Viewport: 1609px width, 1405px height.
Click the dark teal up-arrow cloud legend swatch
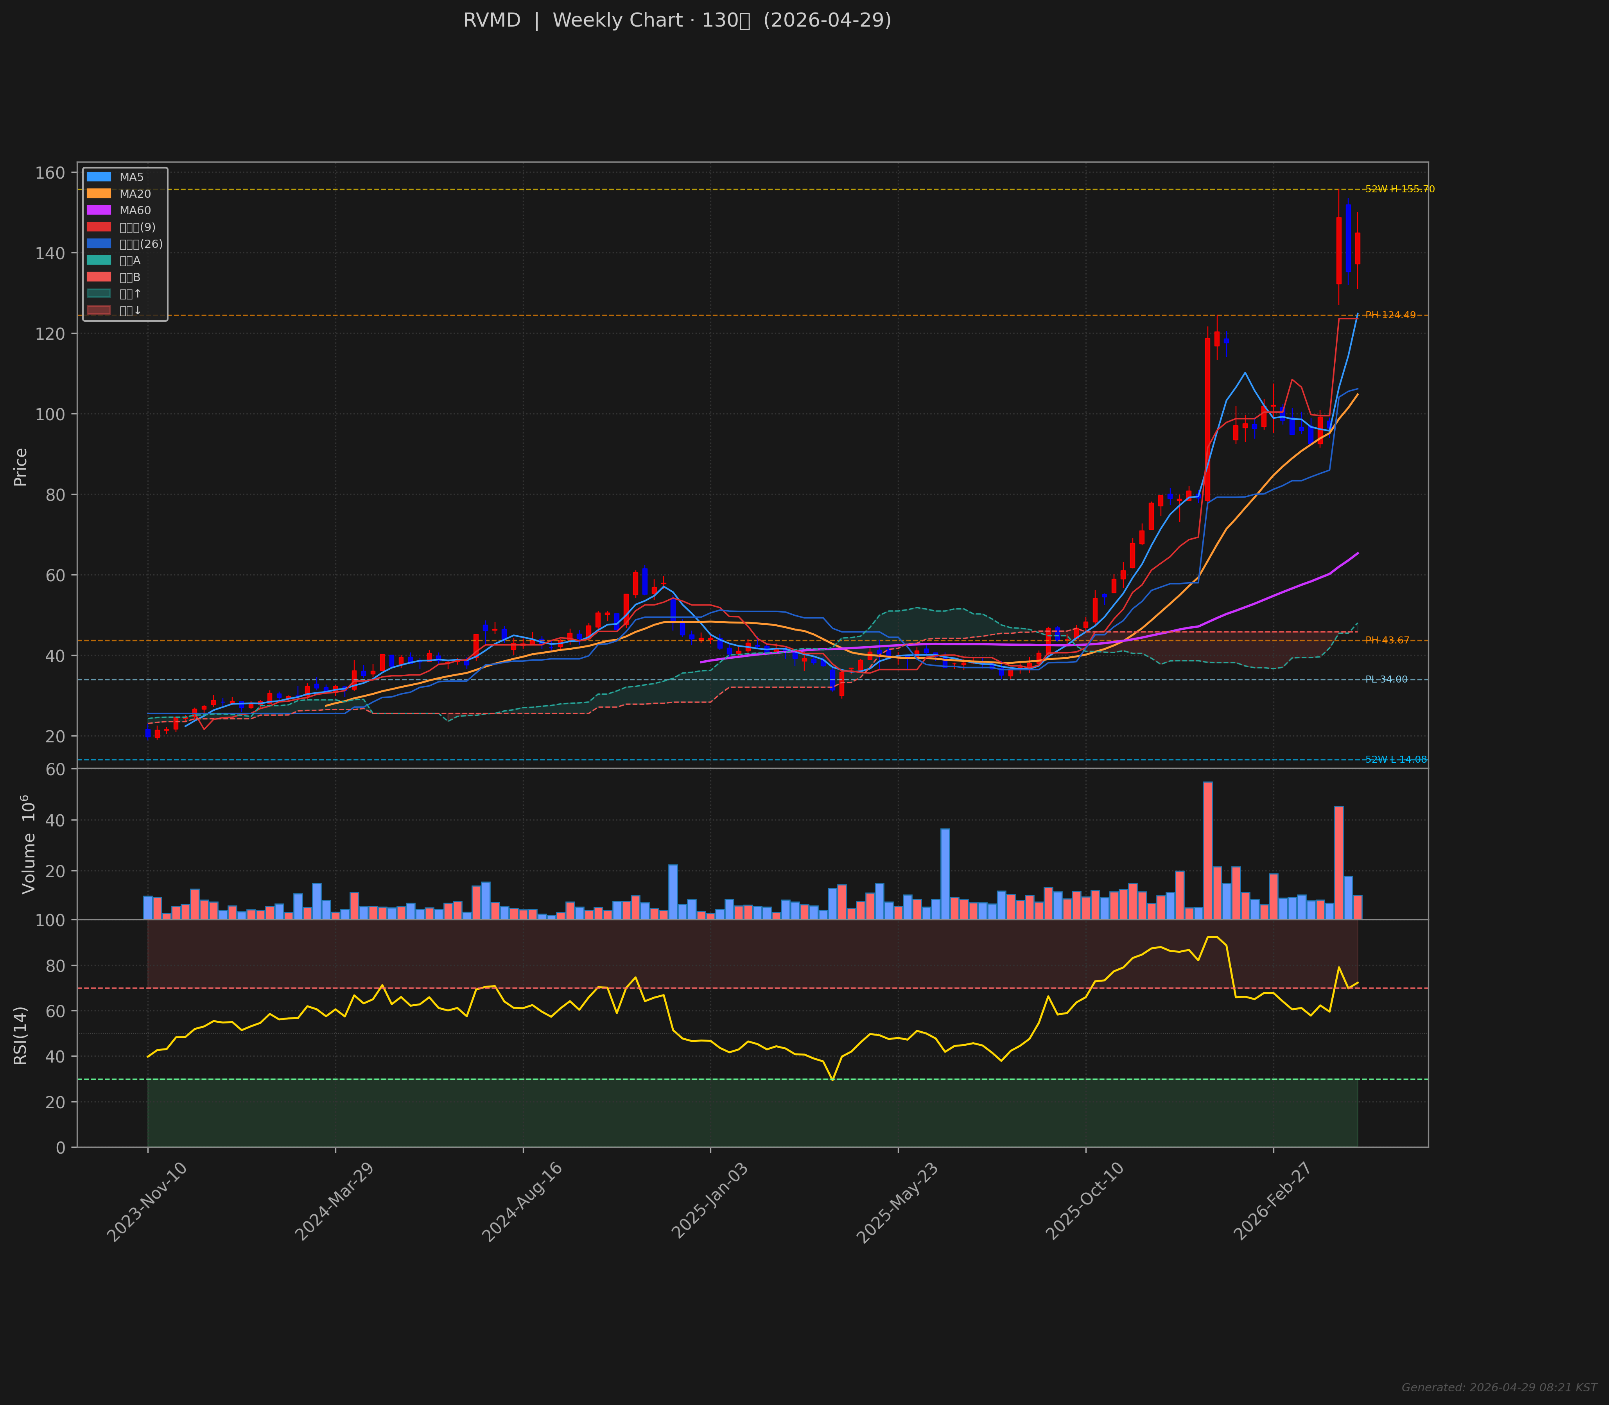coord(99,294)
